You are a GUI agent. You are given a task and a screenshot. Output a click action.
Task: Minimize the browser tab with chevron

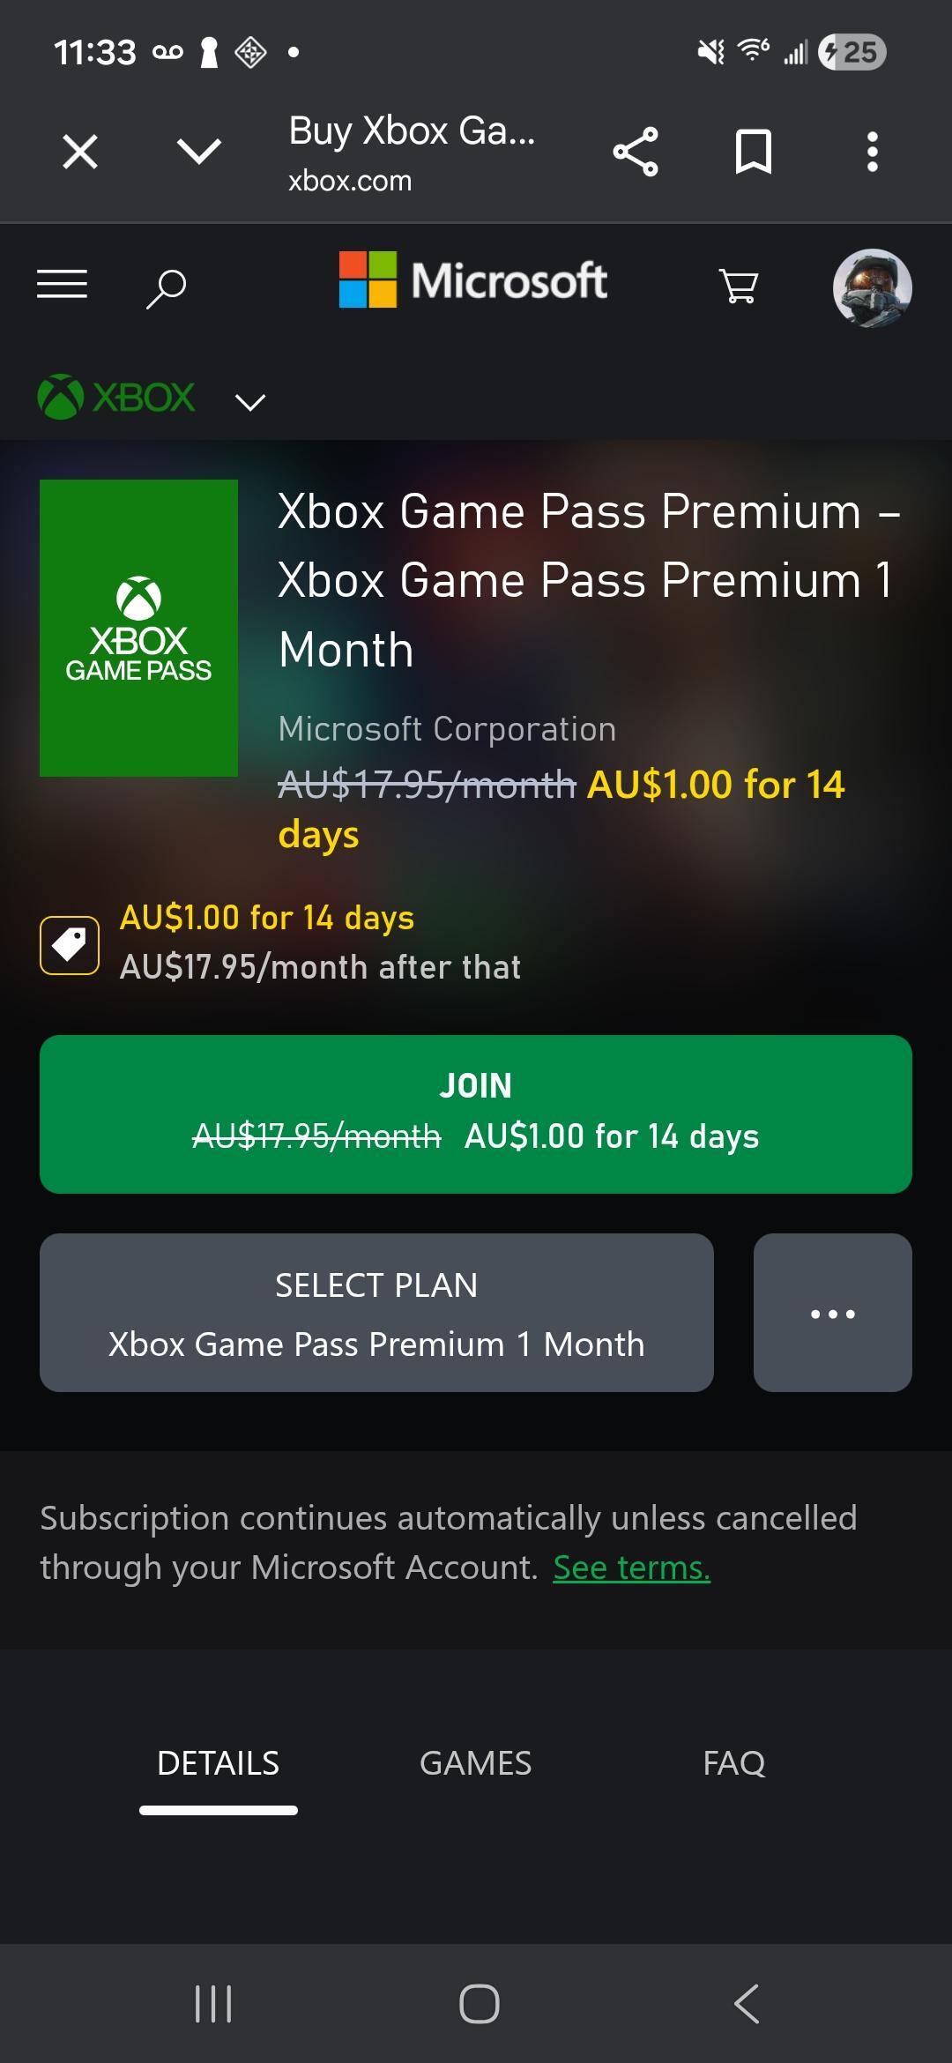click(x=198, y=151)
